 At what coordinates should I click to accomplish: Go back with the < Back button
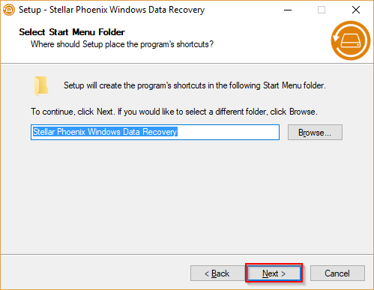coord(217,274)
